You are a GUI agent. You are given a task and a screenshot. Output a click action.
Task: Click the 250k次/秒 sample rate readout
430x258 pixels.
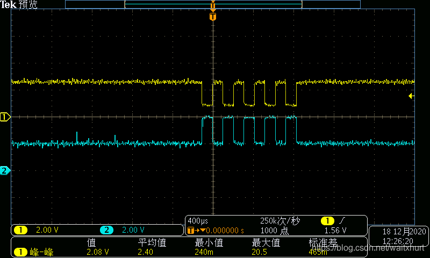click(280, 221)
